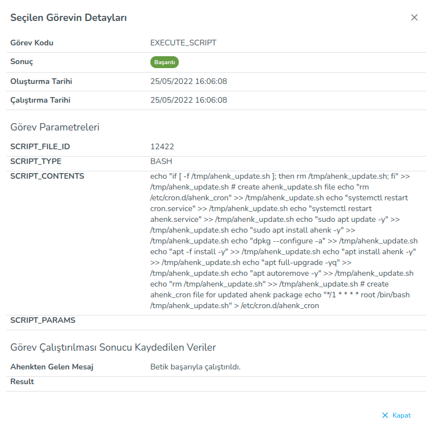Click the message 'Betik başarıyla çalıştırıldı.'
Screen dimensions: 433x433
click(x=195, y=367)
